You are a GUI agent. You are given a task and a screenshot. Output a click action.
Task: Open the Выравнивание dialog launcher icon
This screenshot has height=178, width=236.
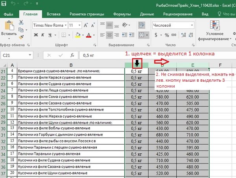[148, 45]
